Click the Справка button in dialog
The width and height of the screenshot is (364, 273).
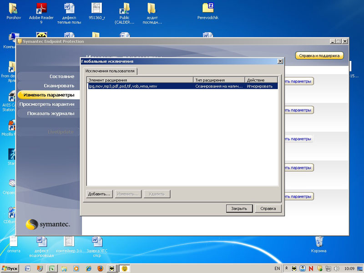[x=268, y=208]
